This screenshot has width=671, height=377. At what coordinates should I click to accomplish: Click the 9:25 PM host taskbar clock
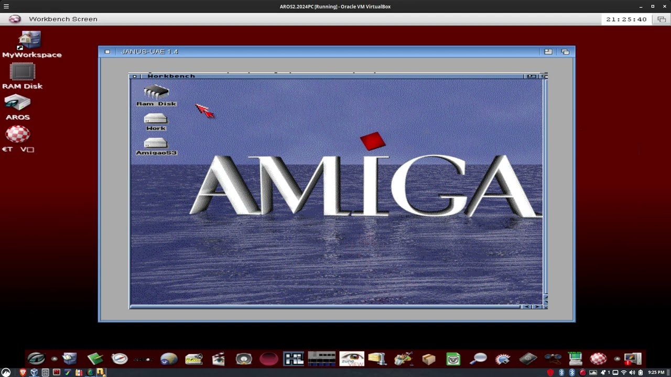656,372
